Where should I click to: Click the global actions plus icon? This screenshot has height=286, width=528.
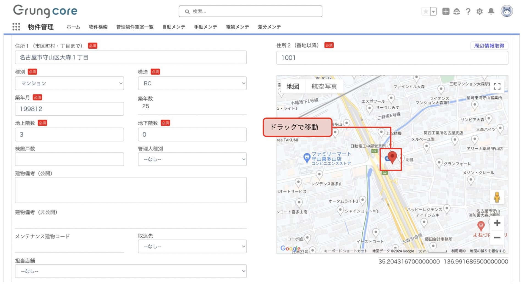point(446,11)
